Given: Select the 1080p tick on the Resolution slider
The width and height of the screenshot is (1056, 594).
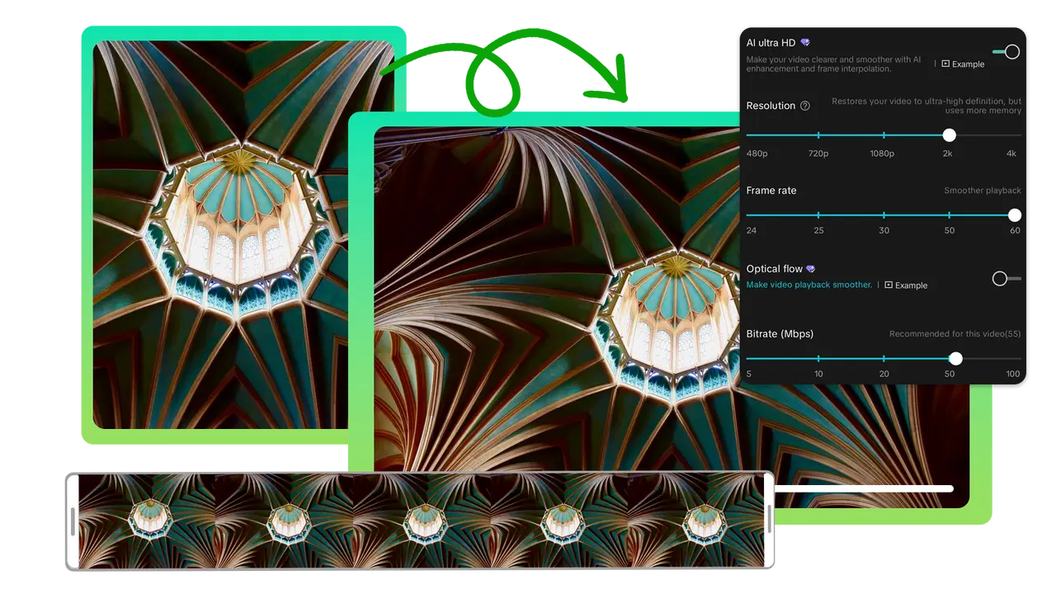Looking at the screenshot, I should (884, 135).
